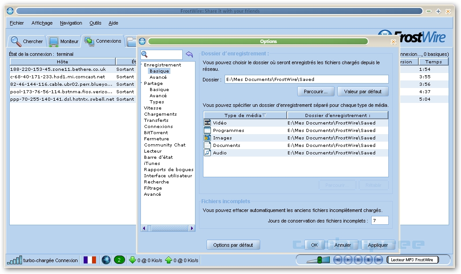461x274 pixels.
Task: Click the globe icon in the status bar
Action: [106, 260]
